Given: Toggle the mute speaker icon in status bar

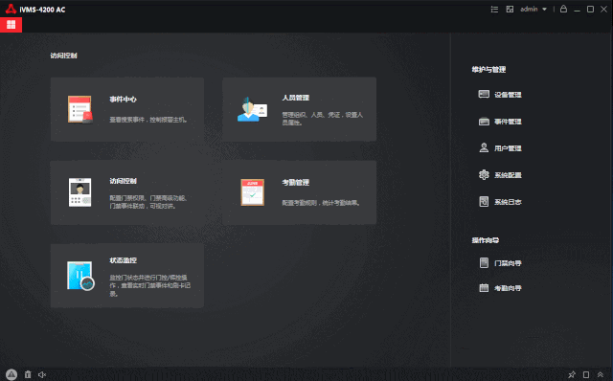Looking at the screenshot, I should [42, 374].
